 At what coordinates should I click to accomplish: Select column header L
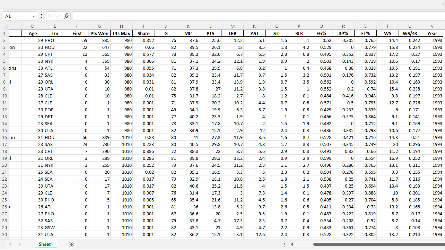point(210,26)
